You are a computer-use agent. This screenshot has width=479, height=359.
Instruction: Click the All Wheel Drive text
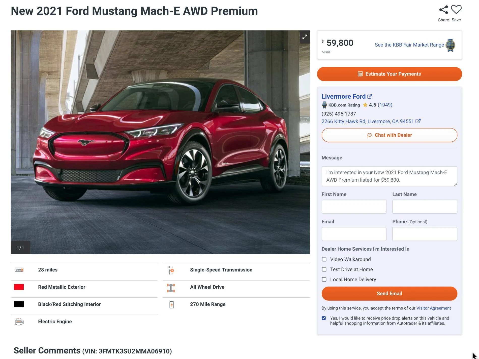coord(207,287)
